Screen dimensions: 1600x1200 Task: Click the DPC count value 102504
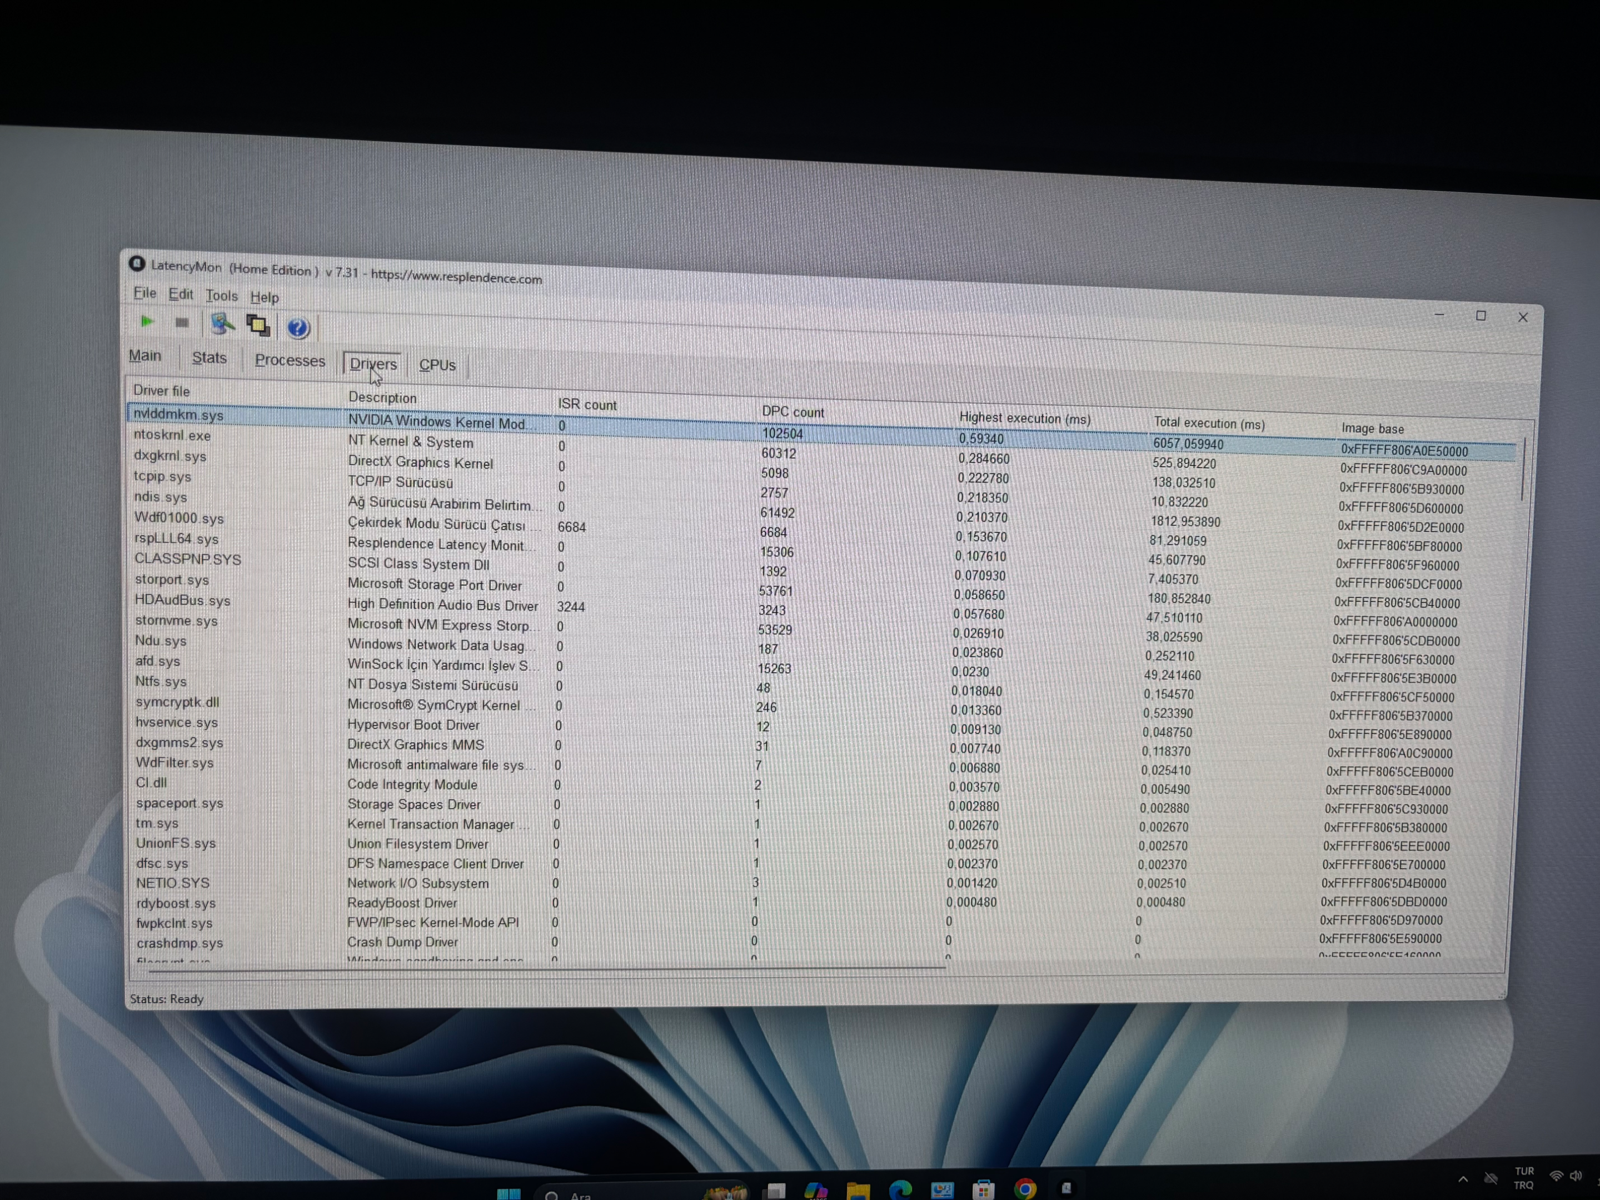[x=782, y=434]
